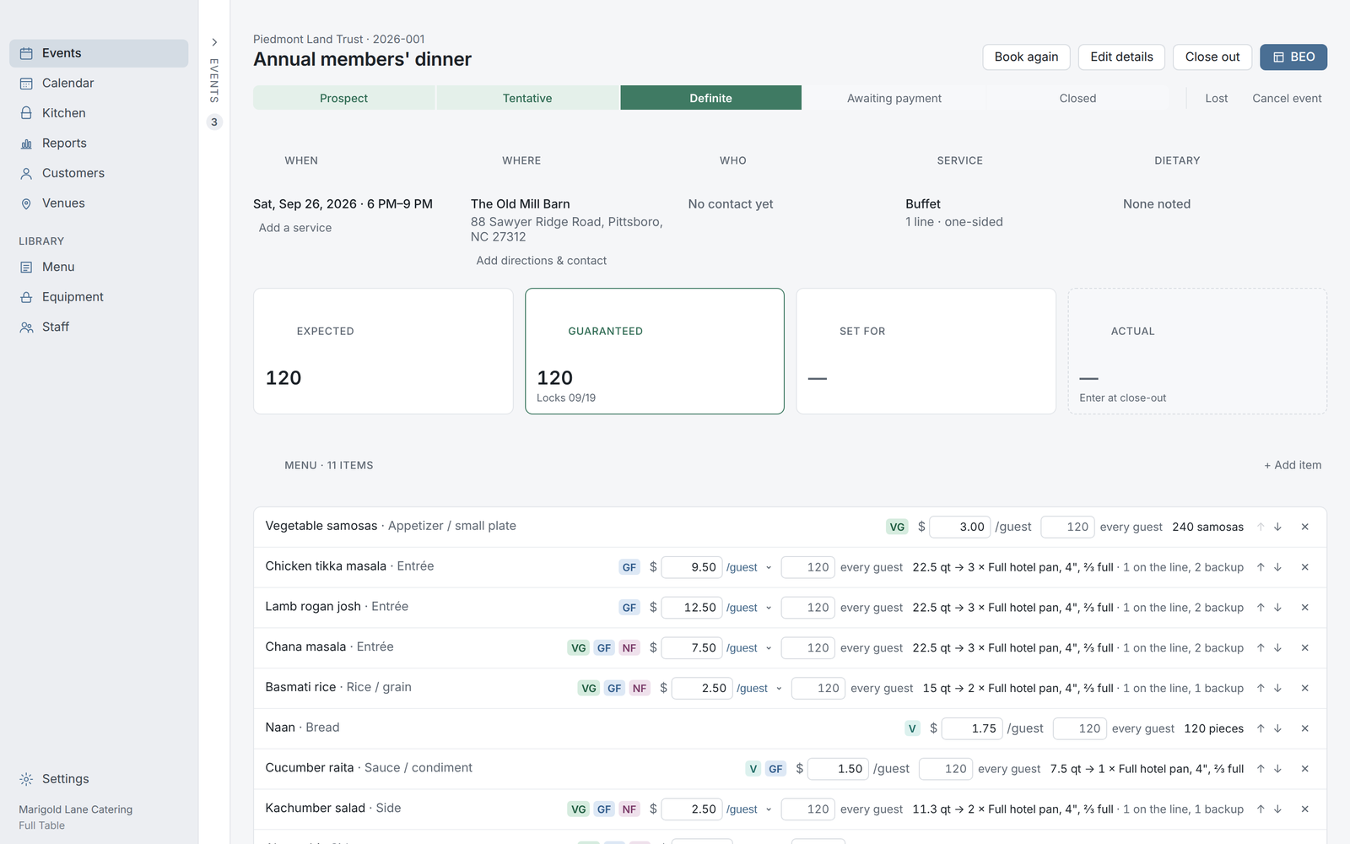Open the Set For count card

(x=926, y=351)
